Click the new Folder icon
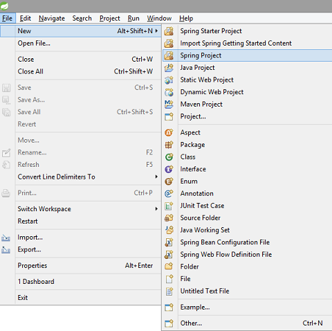 click(x=169, y=267)
